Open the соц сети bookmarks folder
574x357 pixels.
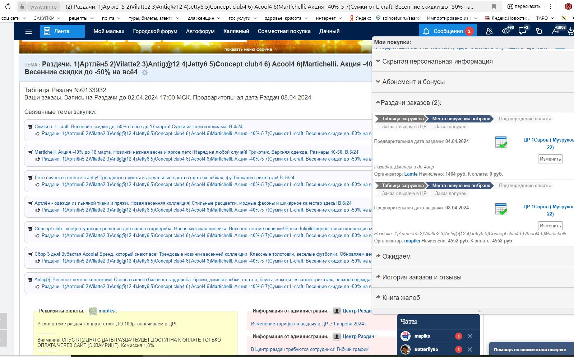[14, 18]
